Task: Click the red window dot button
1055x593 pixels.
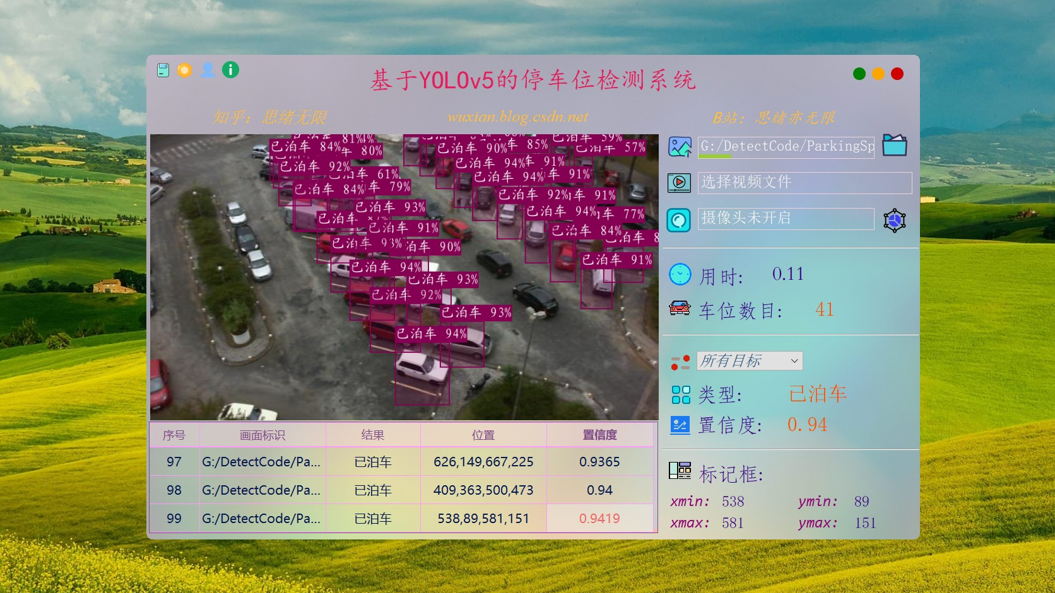Action: (897, 74)
